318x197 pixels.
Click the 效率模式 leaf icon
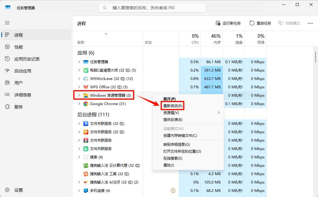281,23
